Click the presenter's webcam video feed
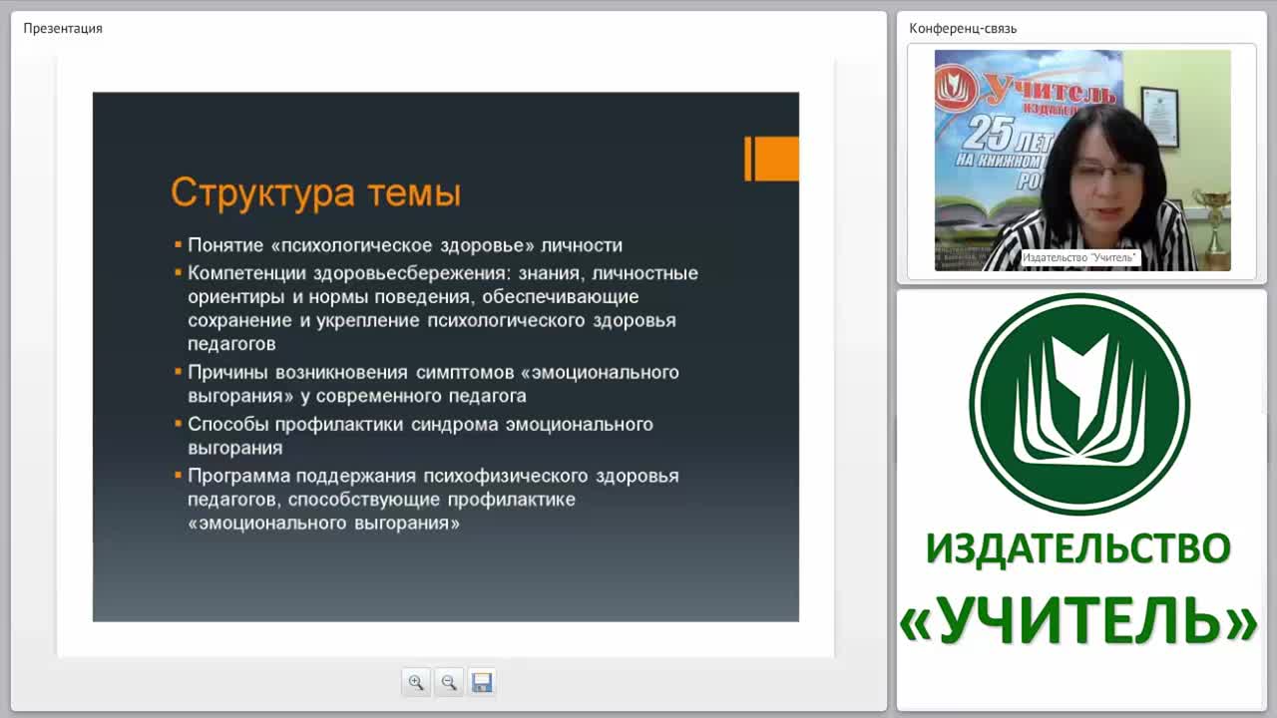The height and width of the screenshot is (718, 1277). 1082,161
